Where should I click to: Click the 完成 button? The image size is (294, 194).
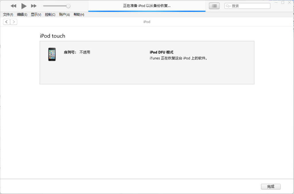270,187
